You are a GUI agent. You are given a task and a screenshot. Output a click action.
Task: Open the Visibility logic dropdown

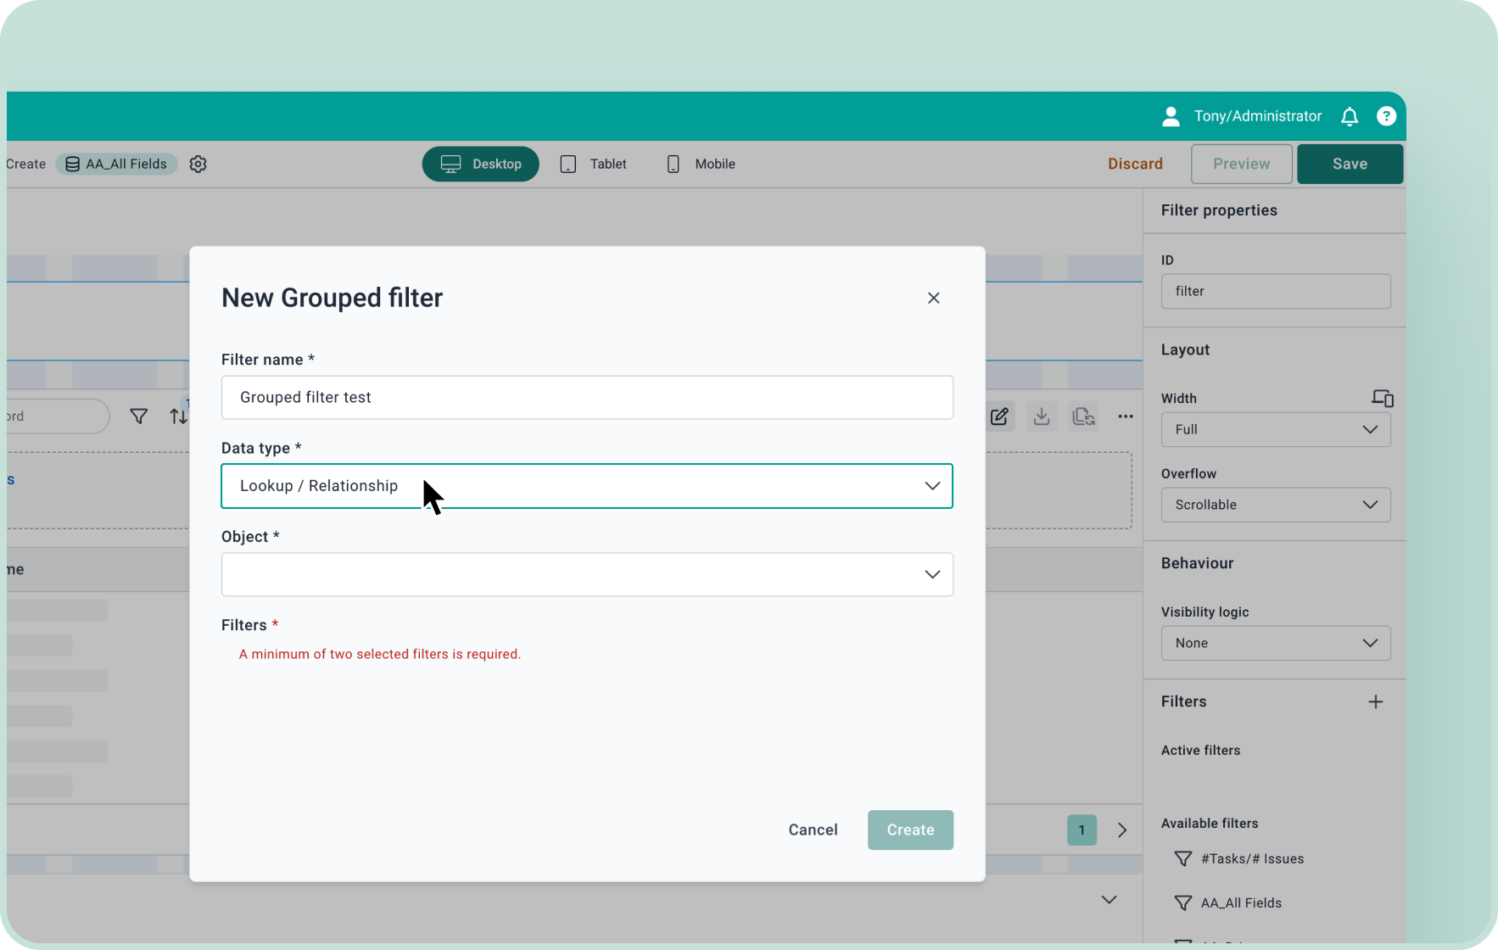(1275, 643)
